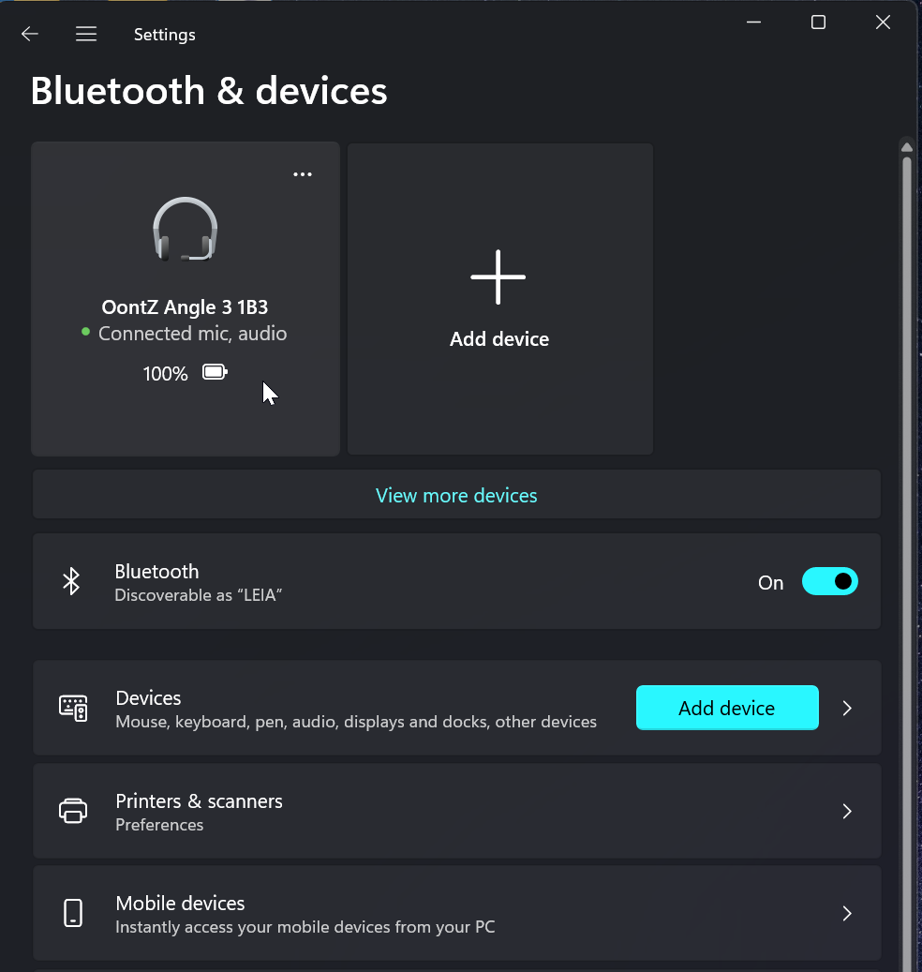Click the Bluetooth & devices heading

(x=209, y=91)
